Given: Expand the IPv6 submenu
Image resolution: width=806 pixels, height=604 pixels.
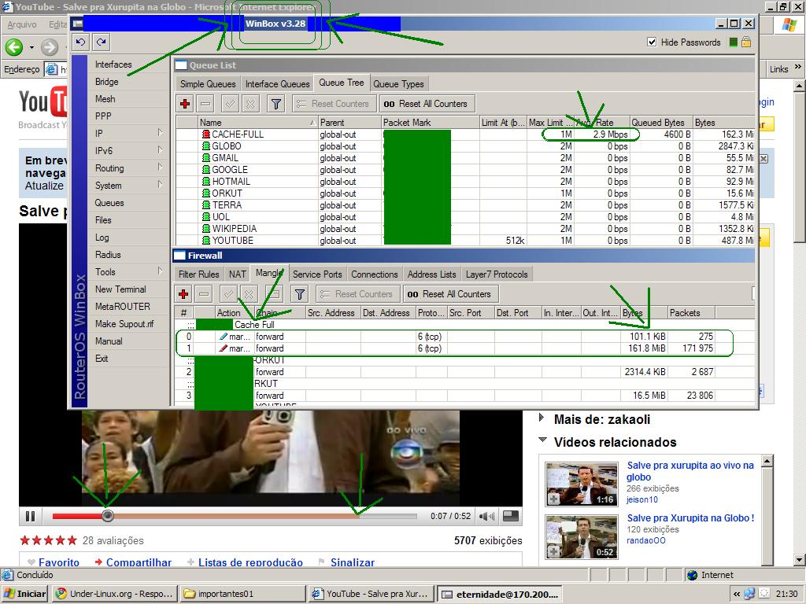Looking at the screenshot, I should pyautogui.click(x=161, y=150).
